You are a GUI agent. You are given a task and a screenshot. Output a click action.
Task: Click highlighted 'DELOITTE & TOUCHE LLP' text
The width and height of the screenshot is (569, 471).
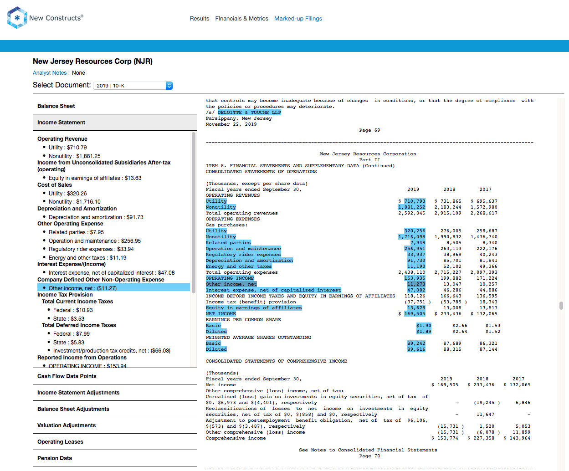point(249,113)
